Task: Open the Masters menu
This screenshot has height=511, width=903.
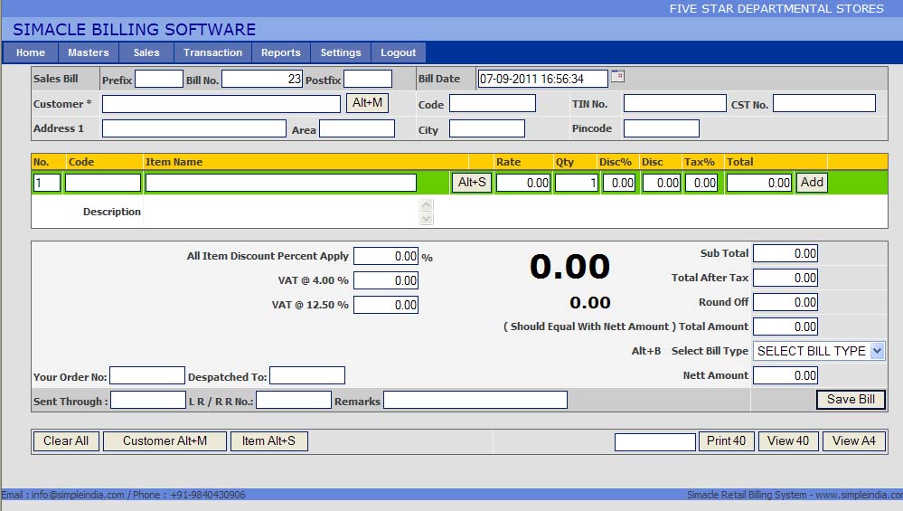Action: click(x=88, y=52)
